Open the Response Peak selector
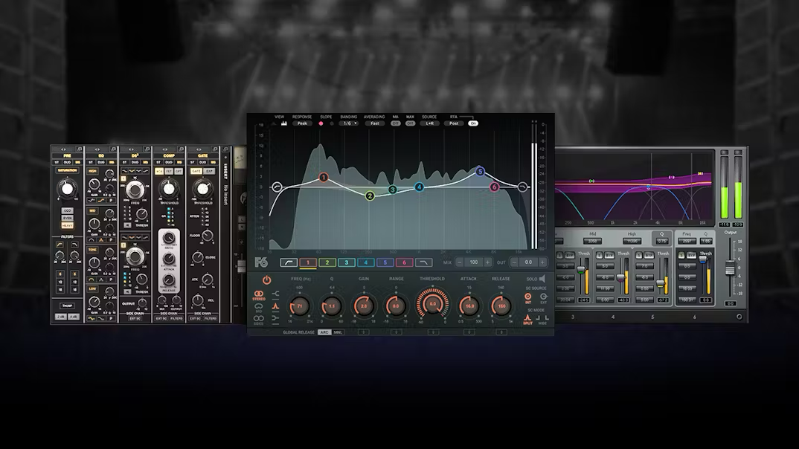This screenshot has height=449, width=799. coord(302,123)
